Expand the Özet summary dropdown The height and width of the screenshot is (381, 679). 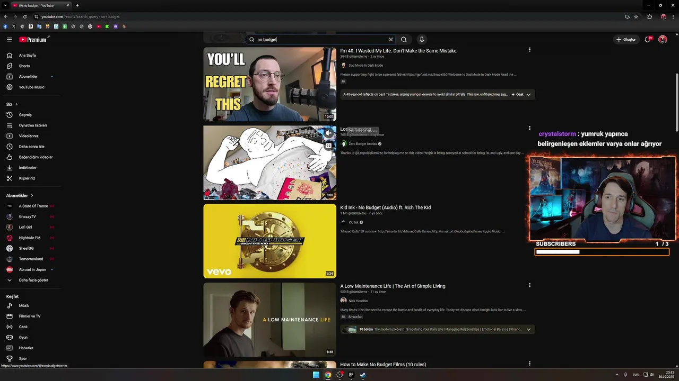521,95
